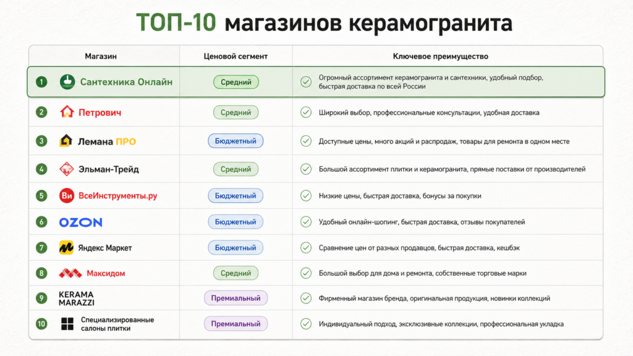Viewport: 633px width, 356px height.
Task: Click the checkmark icon in KERAMA MARAZZI row
Action: [306, 299]
